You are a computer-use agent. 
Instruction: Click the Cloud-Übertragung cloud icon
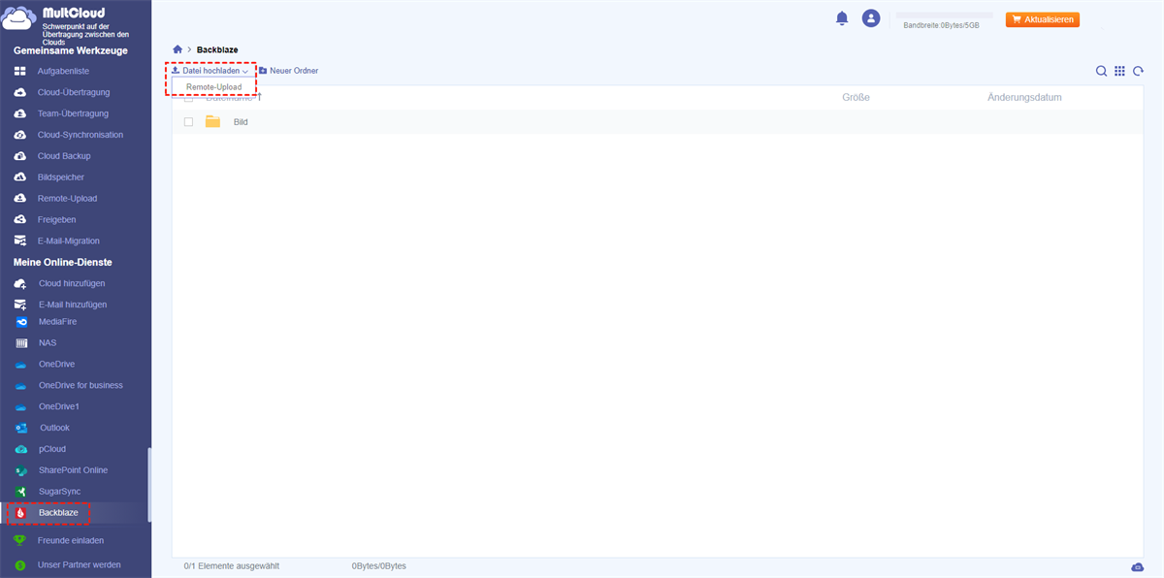19,93
